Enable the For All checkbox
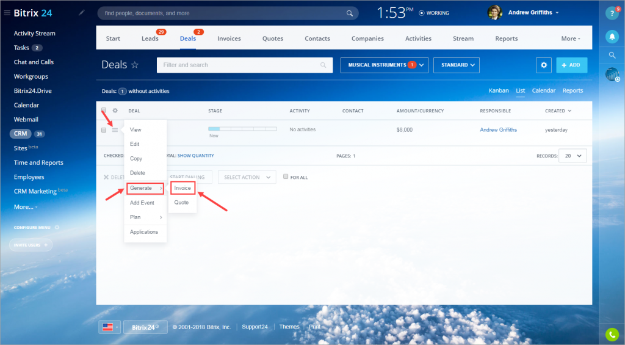The image size is (625, 345). click(x=286, y=176)
